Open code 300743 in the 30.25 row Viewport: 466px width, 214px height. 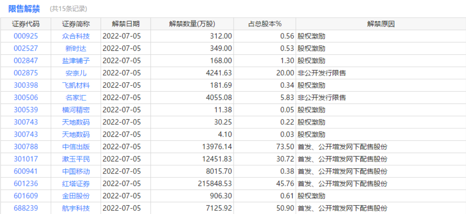tap(26, 122)
